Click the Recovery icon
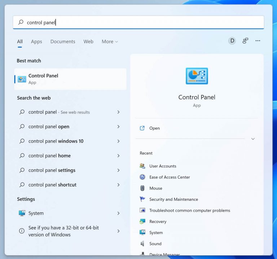Image resolution: width=277 pixels, height=259 pixels. point(142,221)
